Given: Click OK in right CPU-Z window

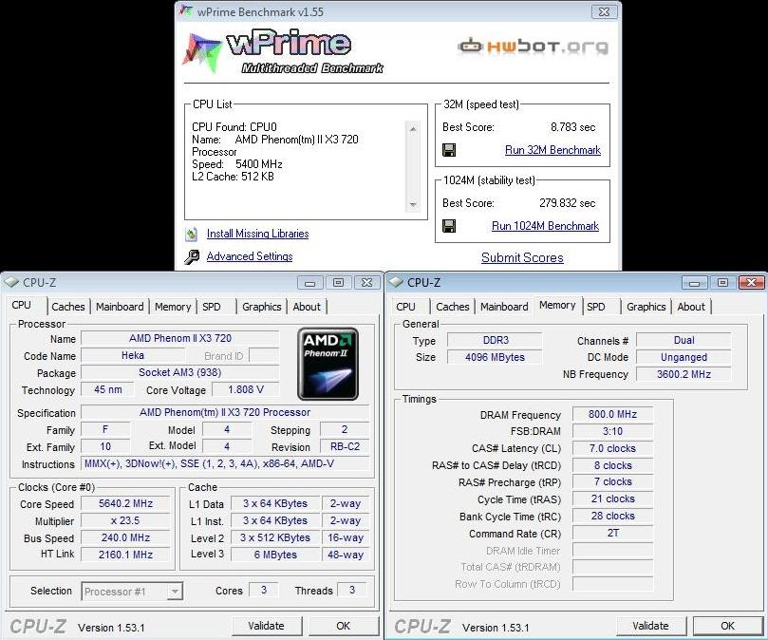Looking at the screenshot, I should coord(728,626).
